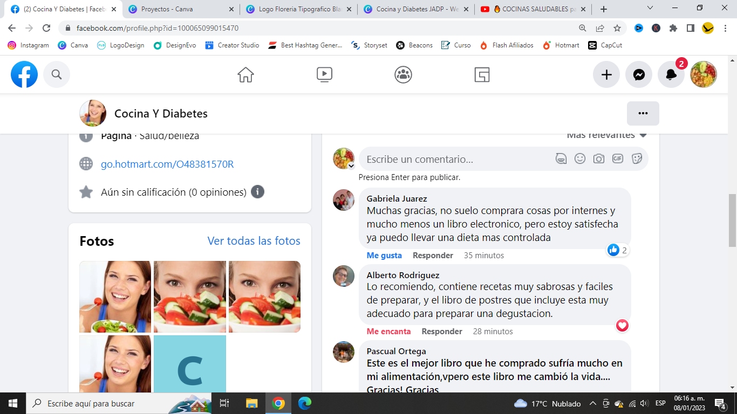The height and width of the screenshot is (414, 737).
Task: Open the notifications bell icon
Action: tap(671, 75)
